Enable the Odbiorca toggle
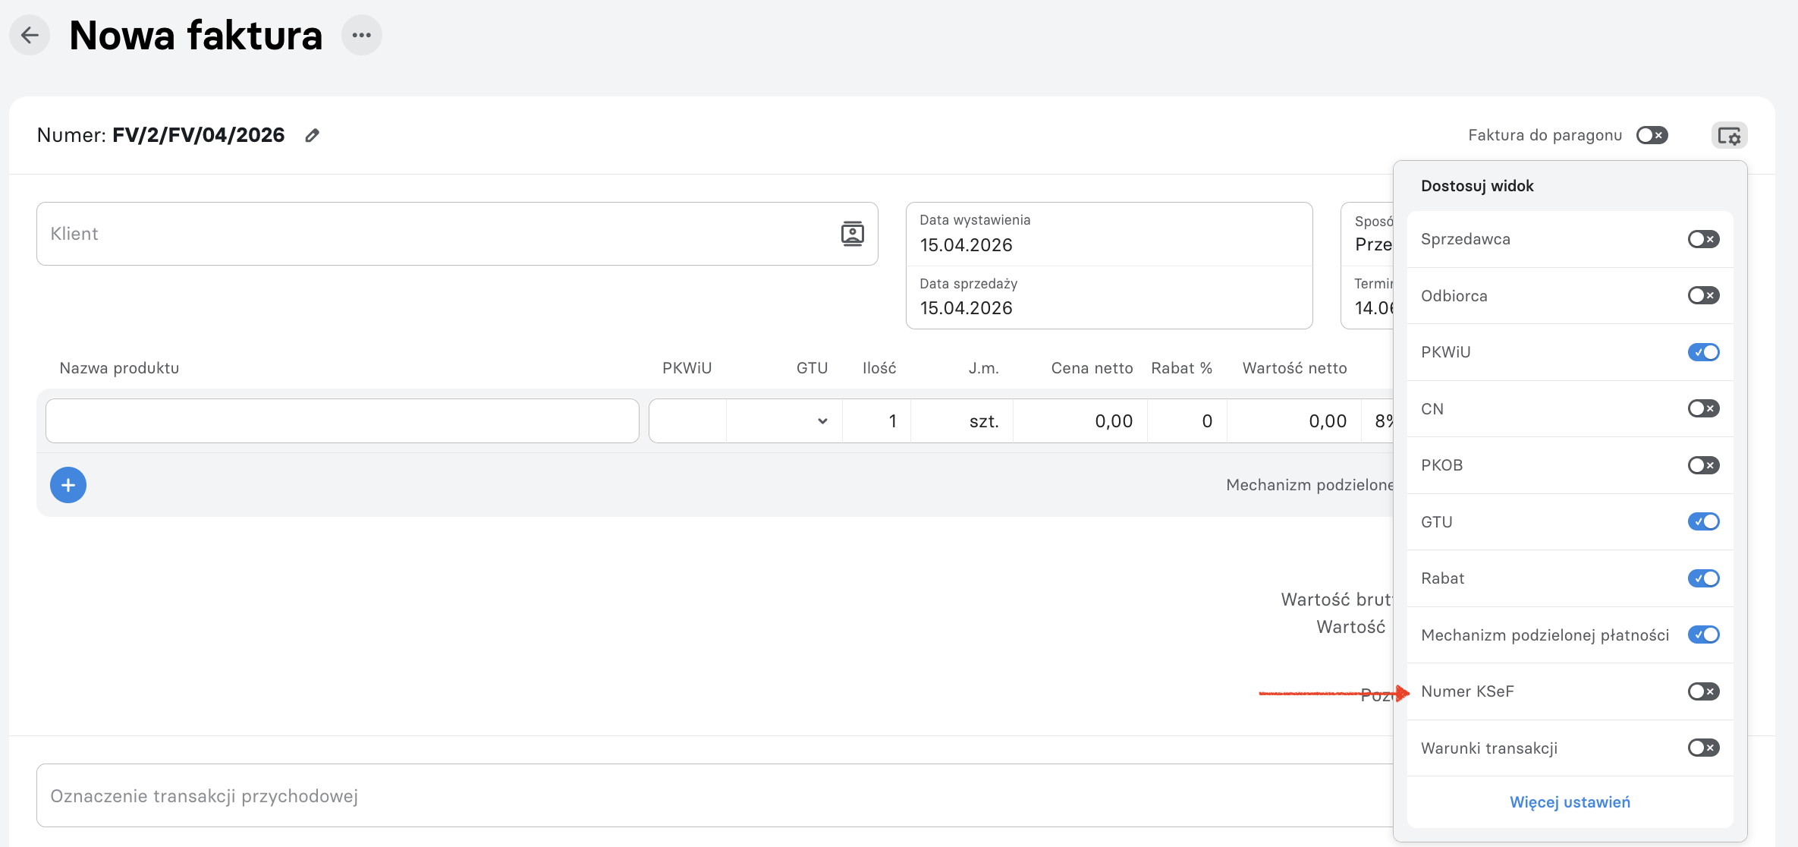This screenshot has width=1798, height=847. [1704, 295]
